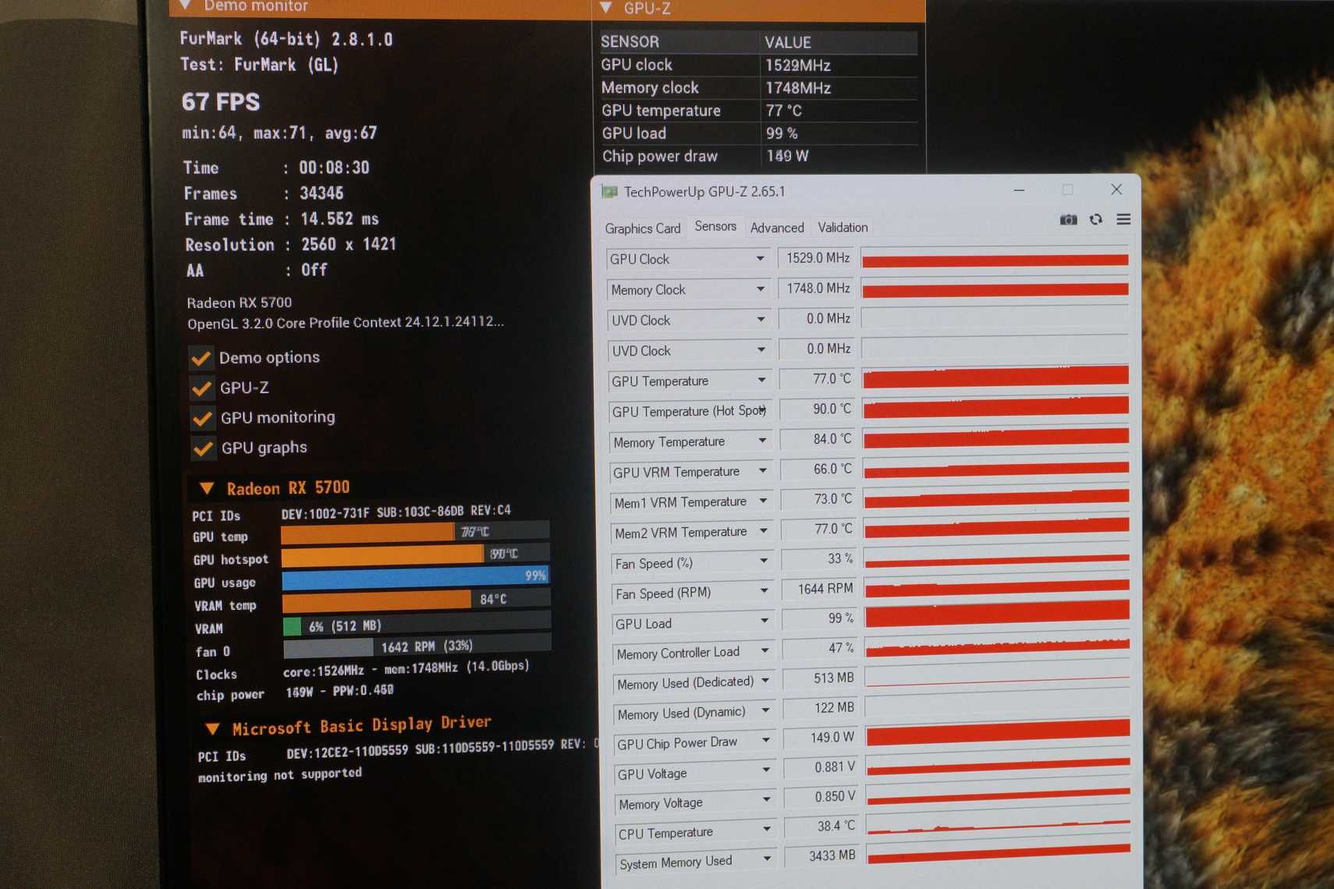
Task: Open the Mem1 VRM Temperature dropdown
Action: coord(763,501)
